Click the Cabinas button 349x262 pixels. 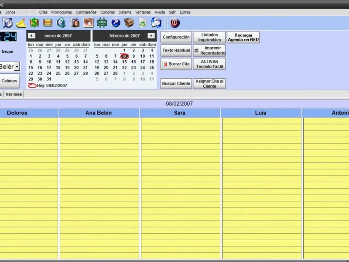(9, 81)
